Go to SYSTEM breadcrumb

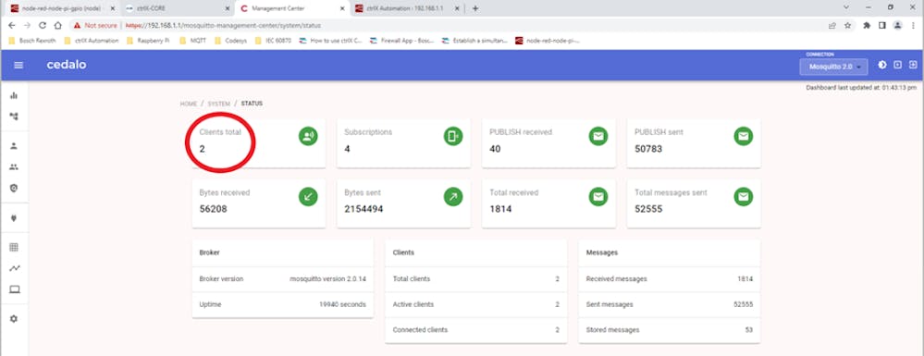(218, 104)
